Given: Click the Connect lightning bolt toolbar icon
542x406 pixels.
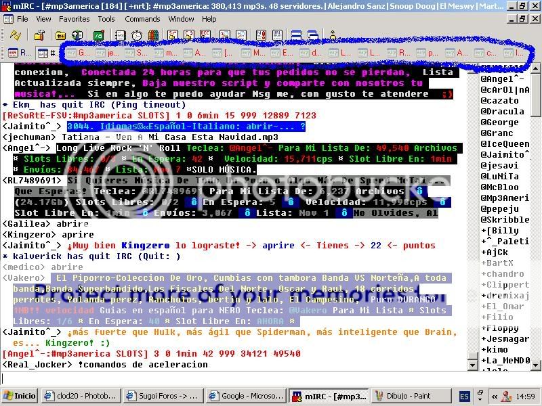Looking at the screenshot, I should point(16,35).
